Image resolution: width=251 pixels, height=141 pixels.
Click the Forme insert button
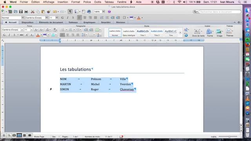coord(210,33)
